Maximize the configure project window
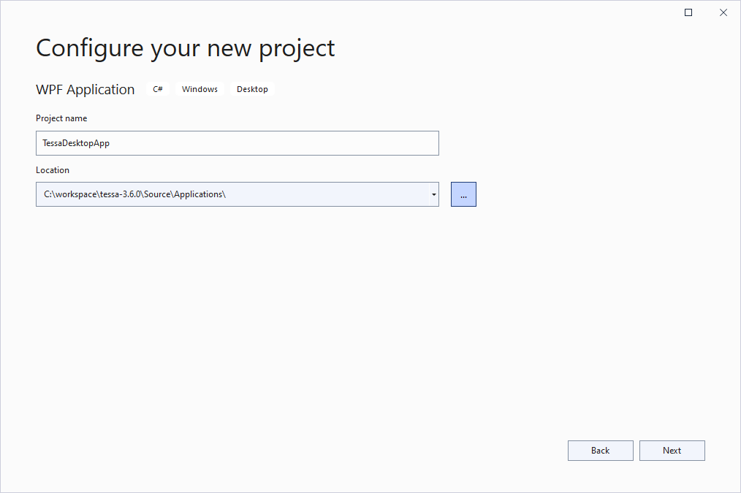 click(x=688, y=12)
